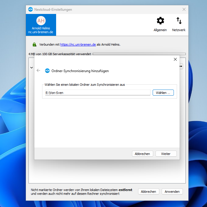
Task: Collapse the folder tree chevron at left
Action: [31, 67]
